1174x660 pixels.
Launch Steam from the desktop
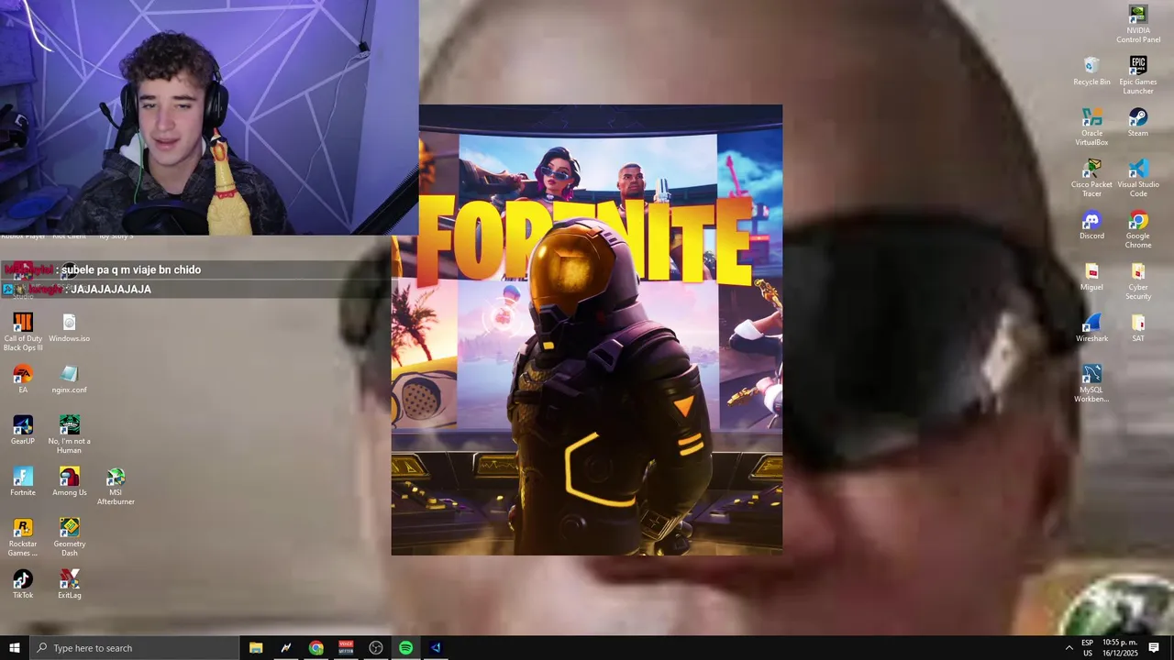coord(1137,123)
